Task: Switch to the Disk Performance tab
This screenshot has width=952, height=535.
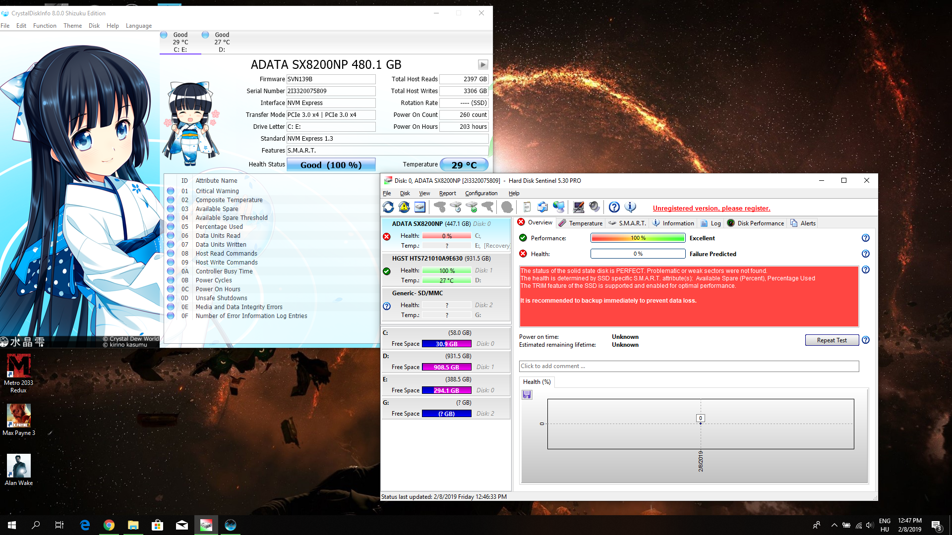Action: [x=756, y=223]
